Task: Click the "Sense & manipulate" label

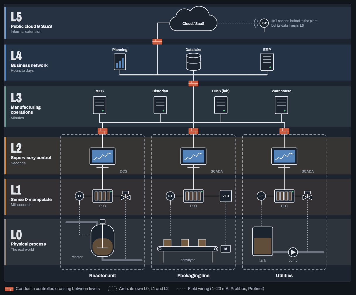Action: (x=31, y=199)
